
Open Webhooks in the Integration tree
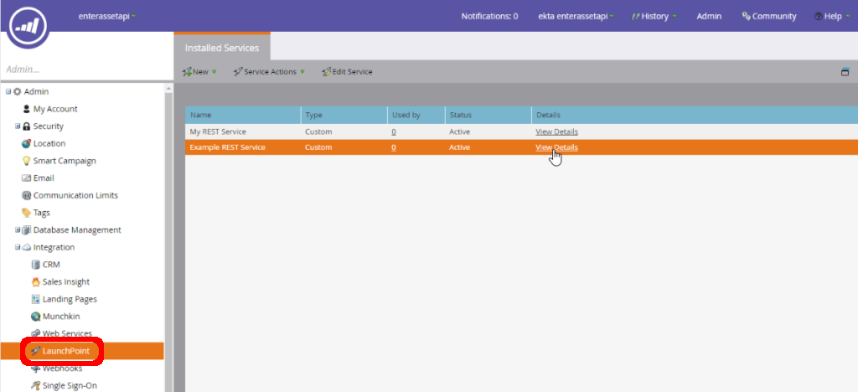62,369
